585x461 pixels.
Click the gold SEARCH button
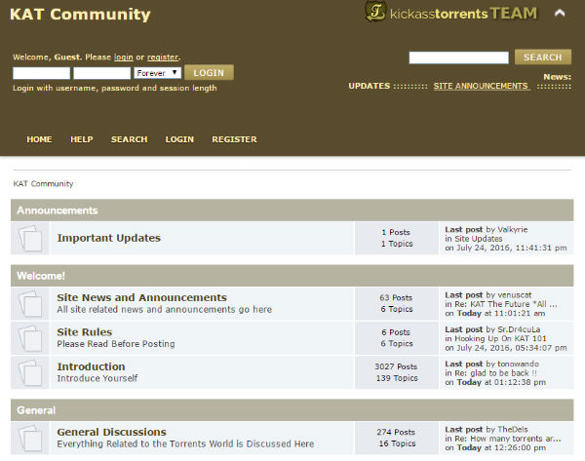point(543,58)
